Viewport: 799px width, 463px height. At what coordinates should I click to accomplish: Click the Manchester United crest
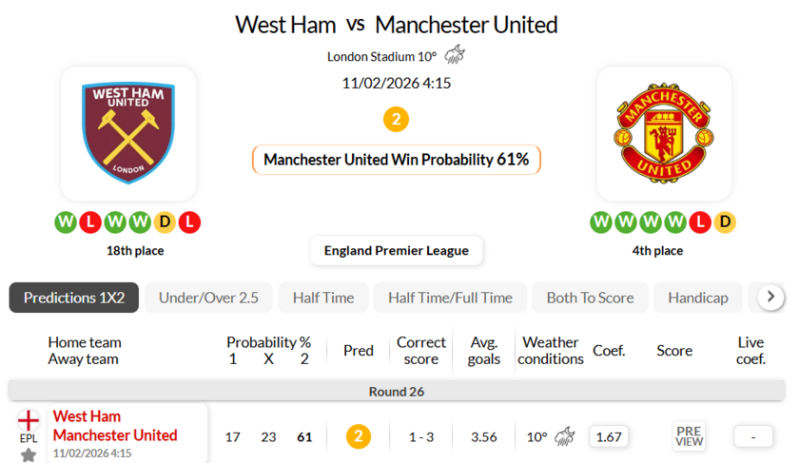point(664,134)
